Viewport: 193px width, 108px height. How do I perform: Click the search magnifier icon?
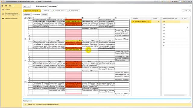(14, 6)
